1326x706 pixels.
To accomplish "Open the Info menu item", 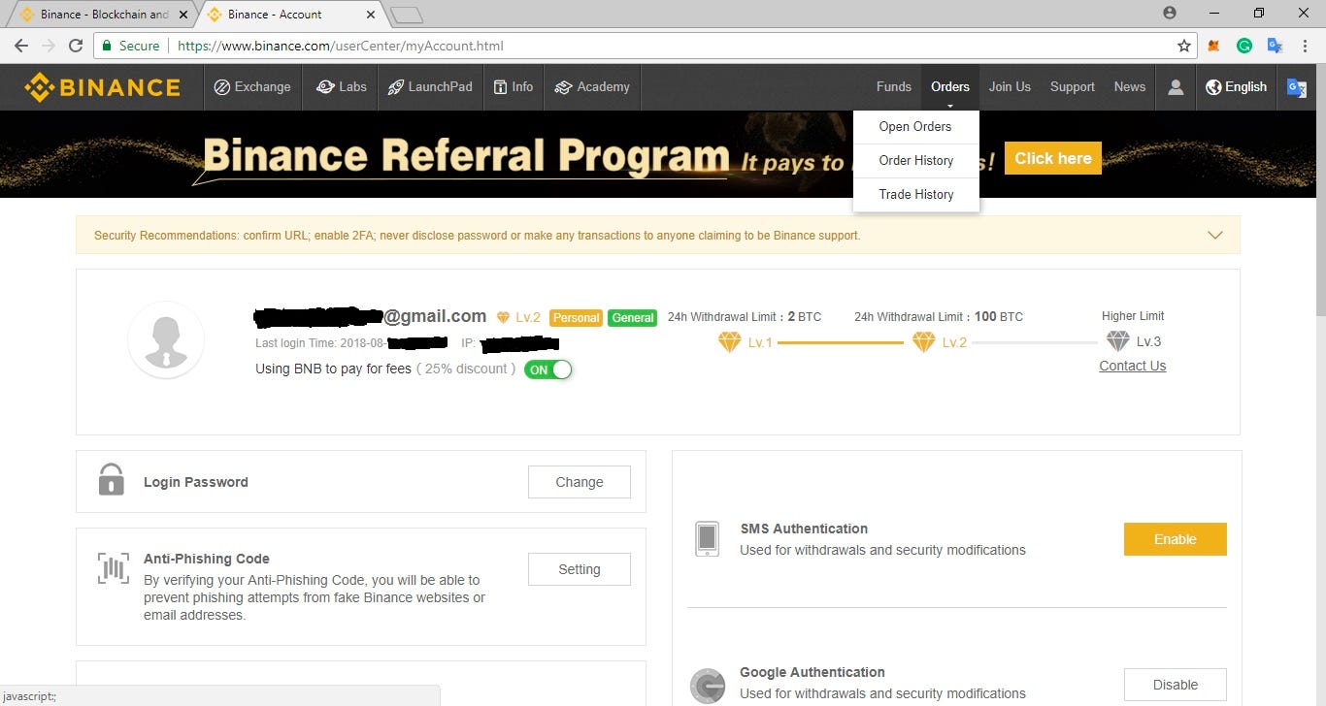I will pos(514,87).
